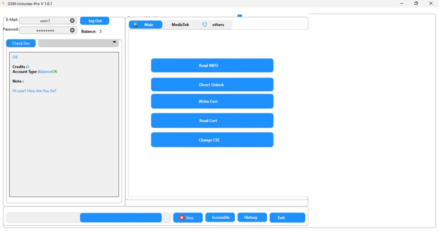The image size is (439, 231).
Task: Click the blue progress bar at the bottom
Action: pos(120,218)
